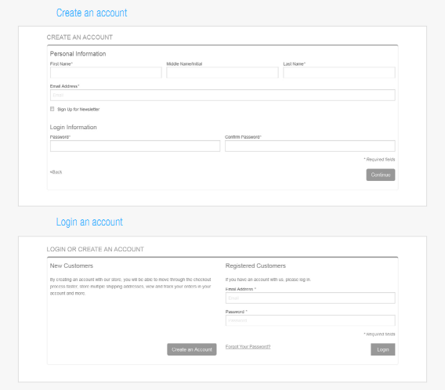Screen dimensions: 445x390
Task: Focus the Middle Name/Initial text box
Action: point(222,73)
